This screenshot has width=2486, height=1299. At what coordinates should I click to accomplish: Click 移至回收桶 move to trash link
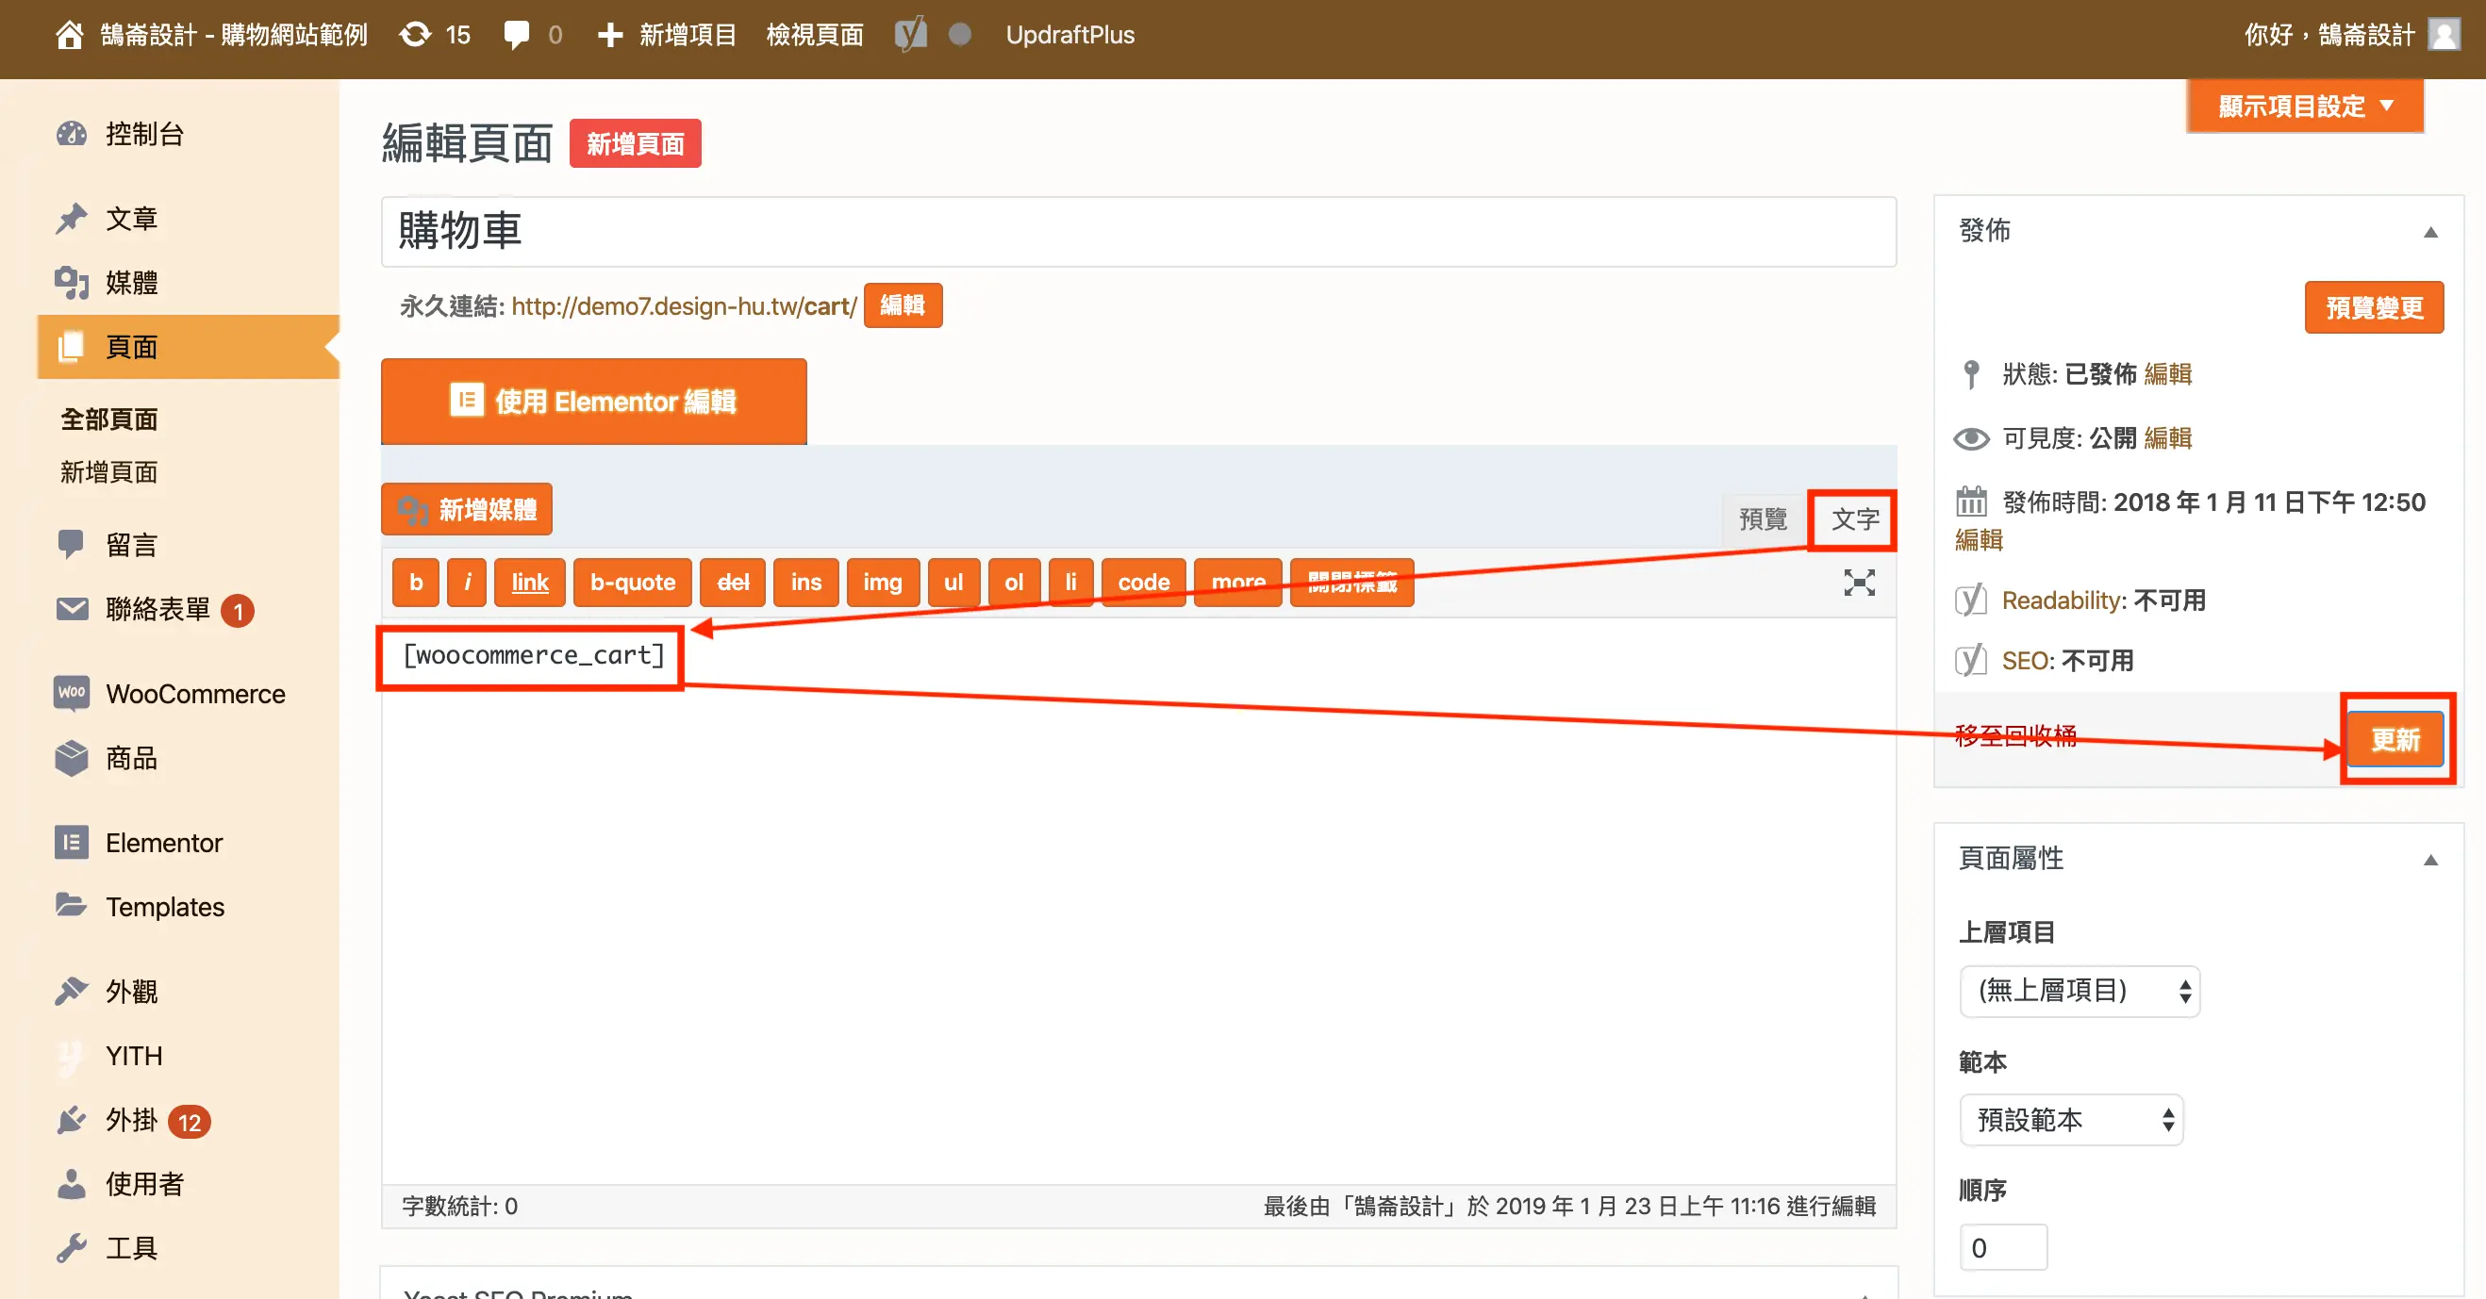(2015, 737)
